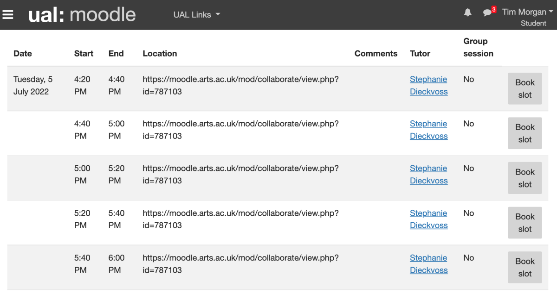Viewport: 557px width, 294px height.
Task: Expand the UAL Links dropdown
Action: click(x=196, y=15)
